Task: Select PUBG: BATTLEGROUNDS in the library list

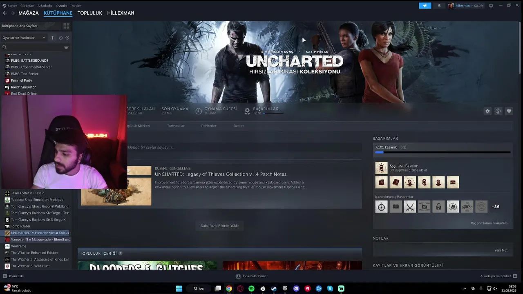Action: 29,60
